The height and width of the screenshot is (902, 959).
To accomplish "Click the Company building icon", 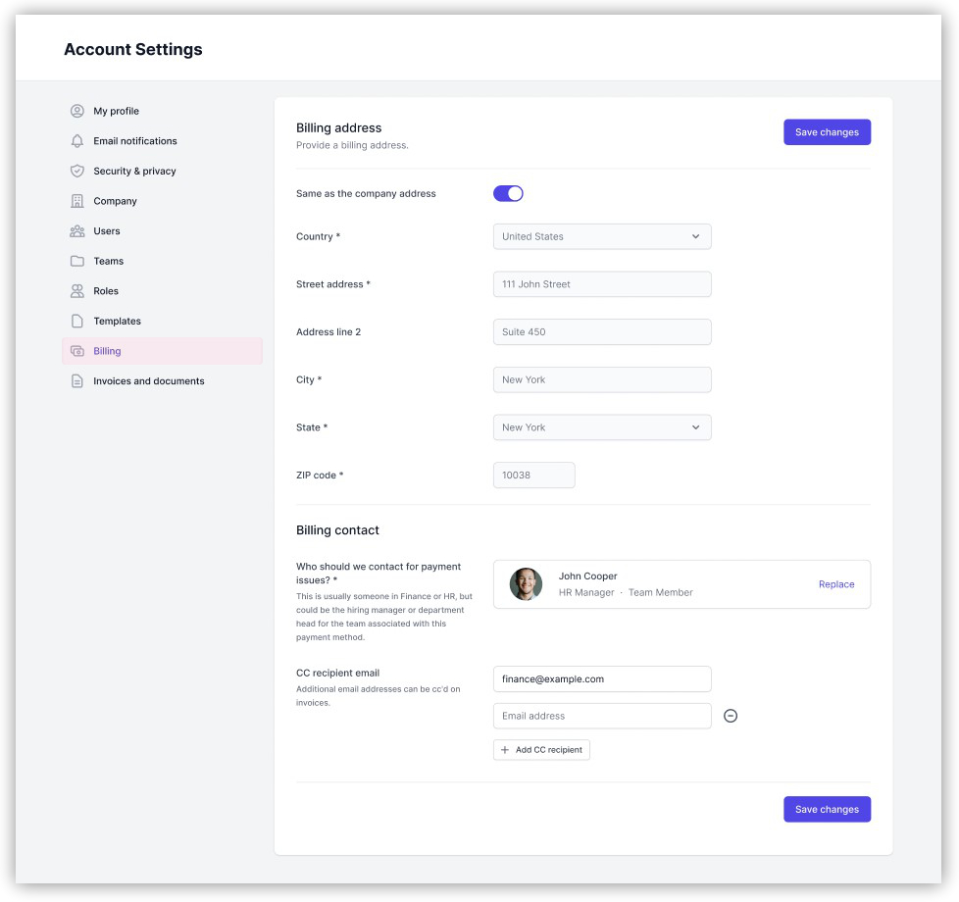I will 77,201.
